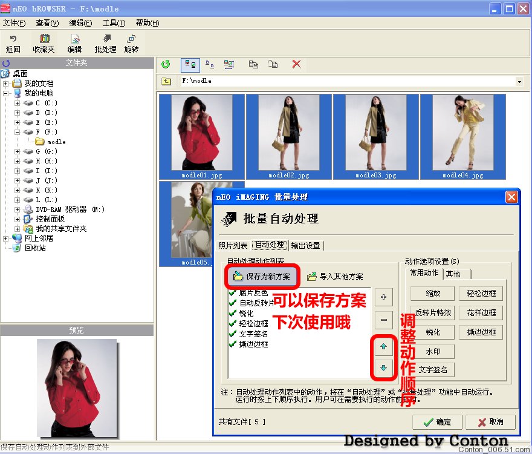Move selected action up with arrow
This screenshot has height=454, width=532.
click(384, 347)
